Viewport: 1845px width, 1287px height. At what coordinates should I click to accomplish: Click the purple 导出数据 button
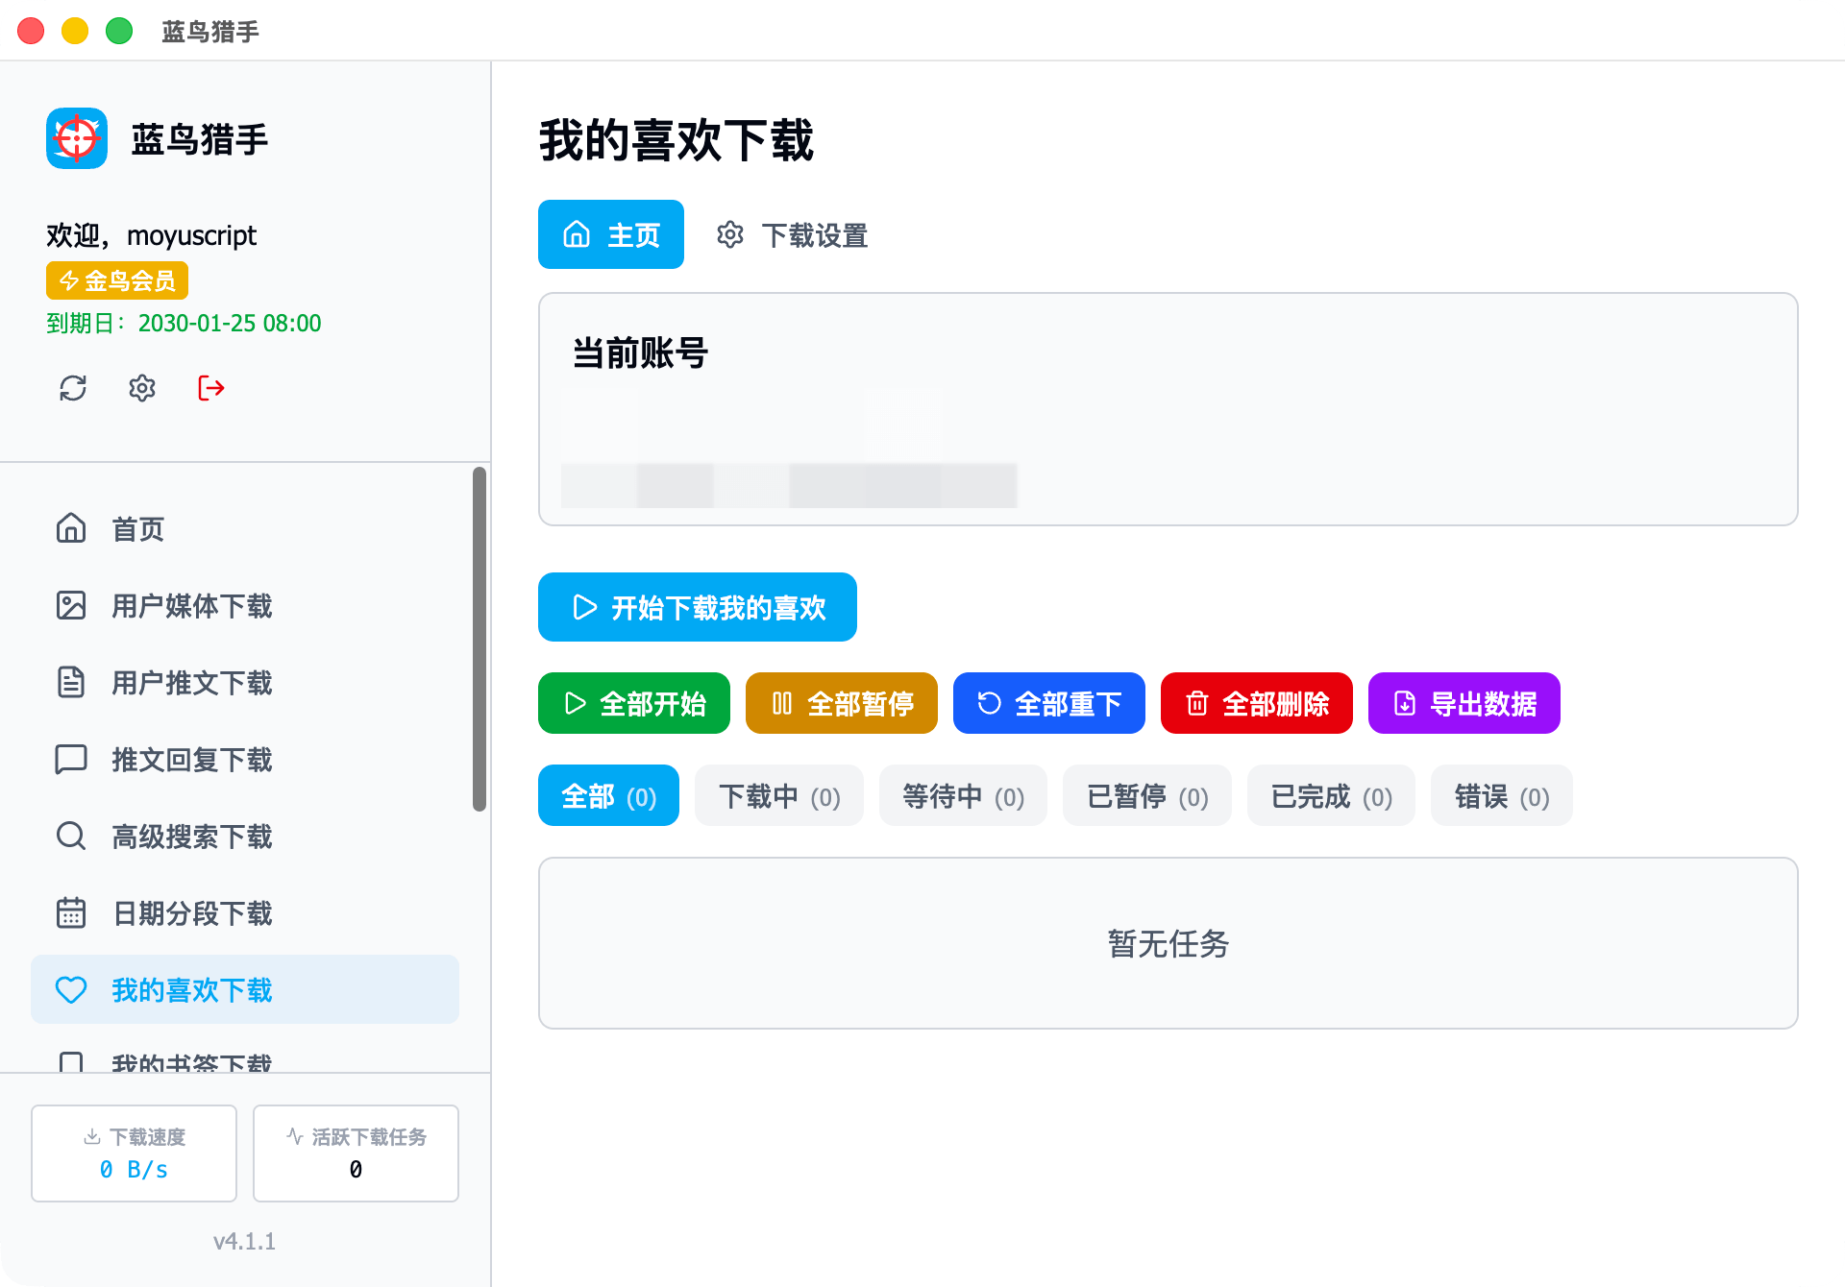(1464, 704)
